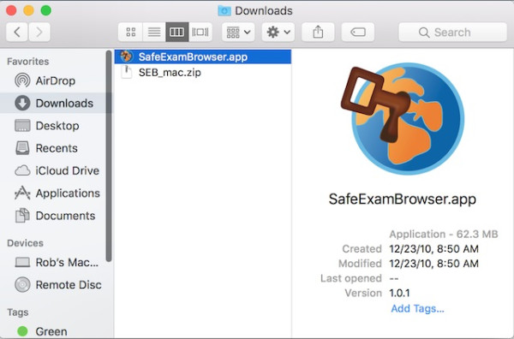Click the AirDrop radar icon
Viewport: 514px width, 339px height.
click(x=22, y=80)
